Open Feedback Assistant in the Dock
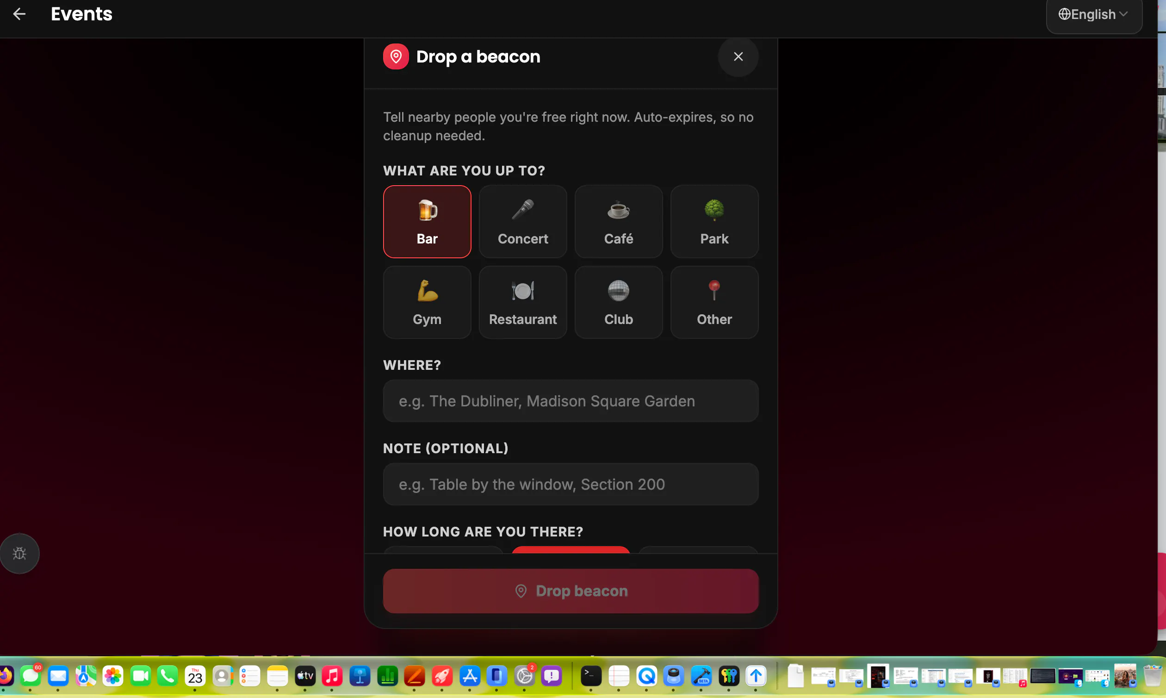Image resolution: width=1166 pixels, height=698 pixels. tap(552, 677)
